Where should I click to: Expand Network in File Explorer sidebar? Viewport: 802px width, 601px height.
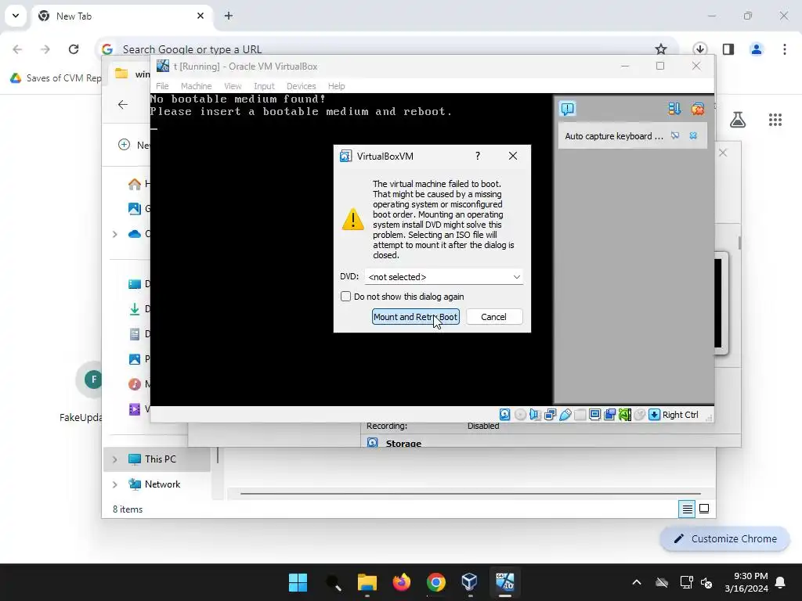(115, 484)
